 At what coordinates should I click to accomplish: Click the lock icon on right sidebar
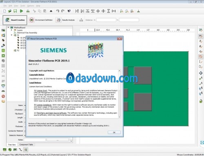[x=201, y=101]
